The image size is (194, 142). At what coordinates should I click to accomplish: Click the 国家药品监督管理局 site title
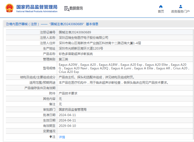(x=37, y=7)
